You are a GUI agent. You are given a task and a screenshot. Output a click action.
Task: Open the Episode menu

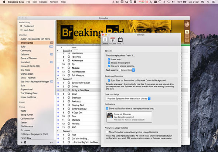pos(43,2)
